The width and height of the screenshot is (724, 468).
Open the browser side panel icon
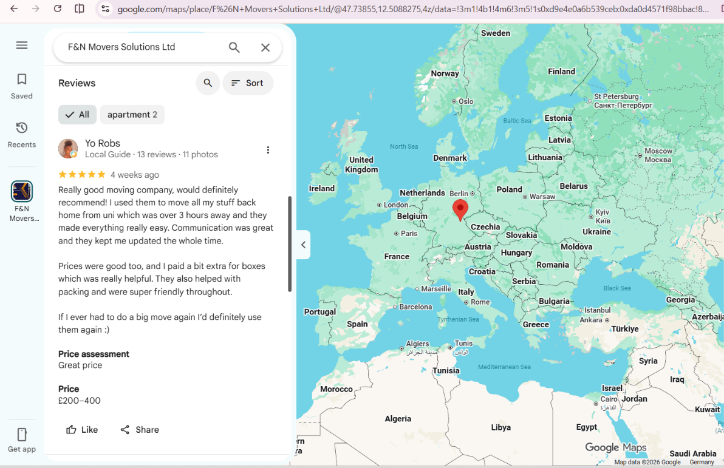[80, 8]
